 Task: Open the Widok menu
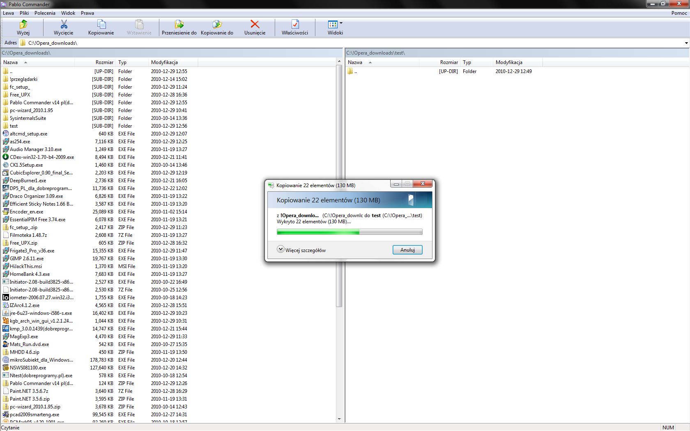pyautogui.click(x=68, y=13)
